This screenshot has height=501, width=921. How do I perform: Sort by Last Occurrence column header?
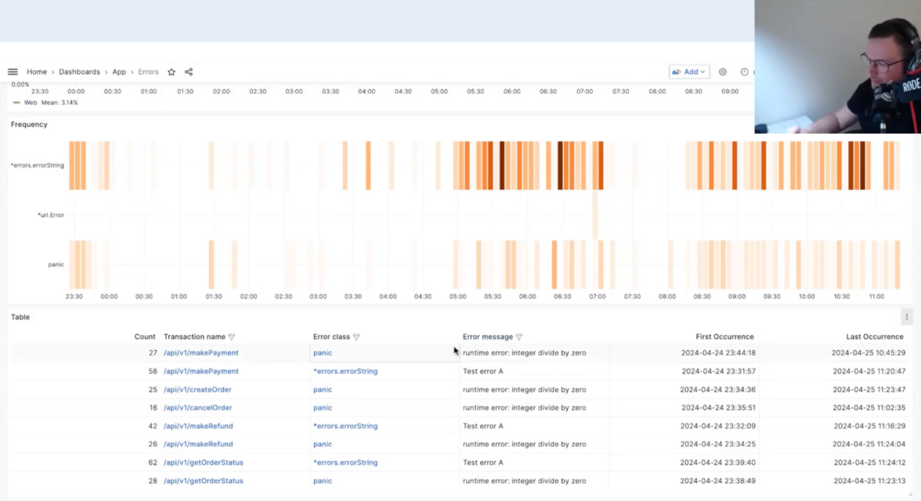[x=875, y=337]
